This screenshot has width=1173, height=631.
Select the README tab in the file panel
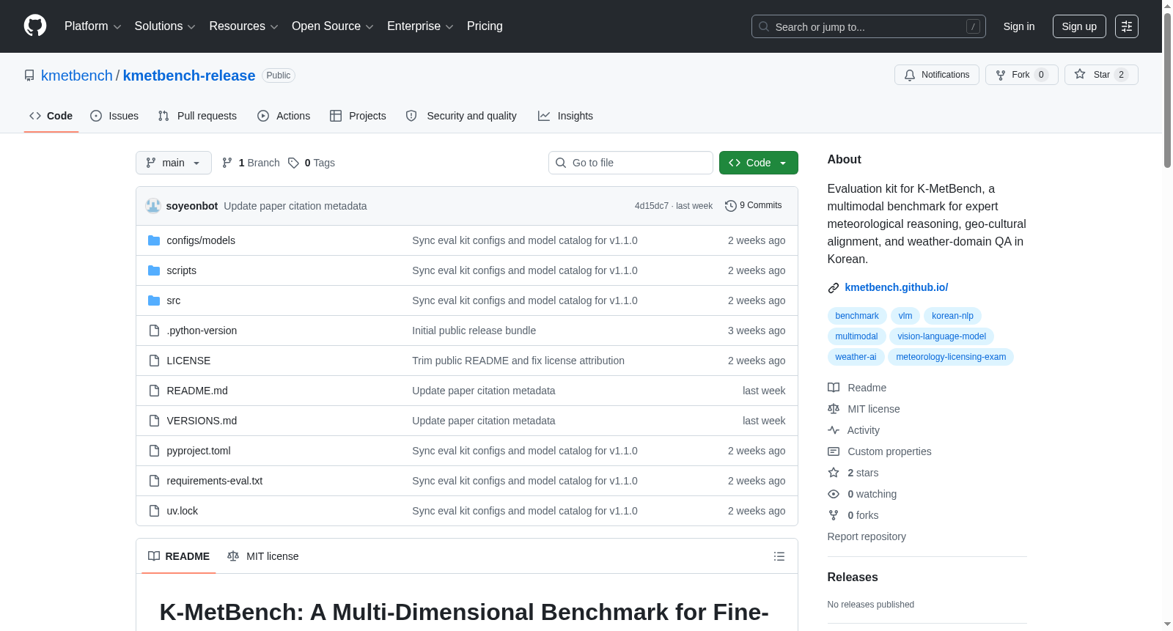tap(179, 556)
